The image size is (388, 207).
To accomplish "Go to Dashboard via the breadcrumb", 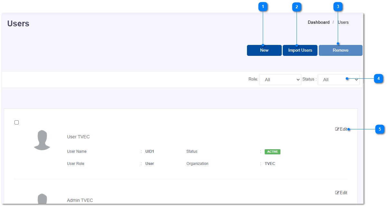I will 318,22.
